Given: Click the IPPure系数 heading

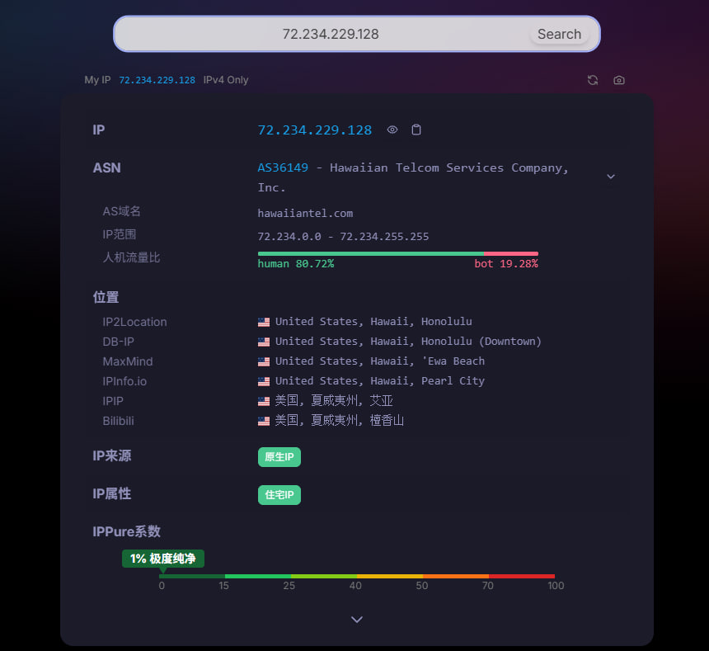Looking at the screenshot, I should pos(127,531).
